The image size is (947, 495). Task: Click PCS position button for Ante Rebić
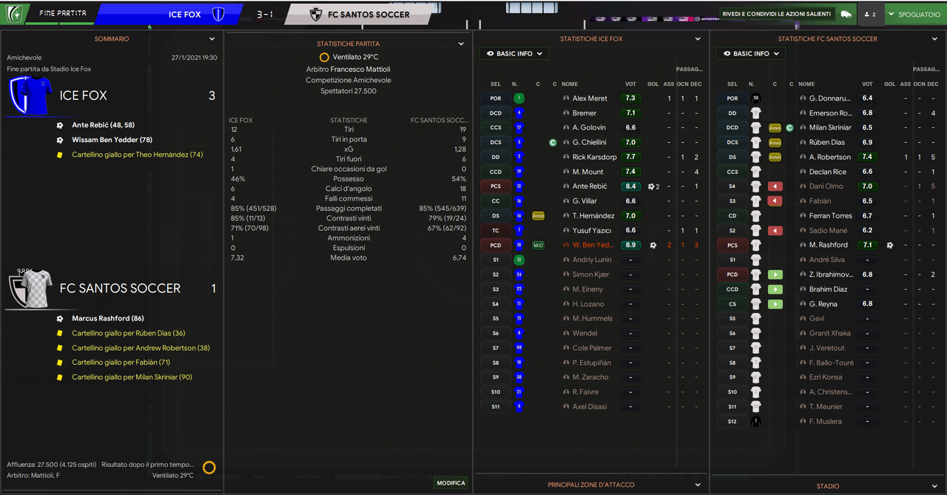tap(496, 186)
